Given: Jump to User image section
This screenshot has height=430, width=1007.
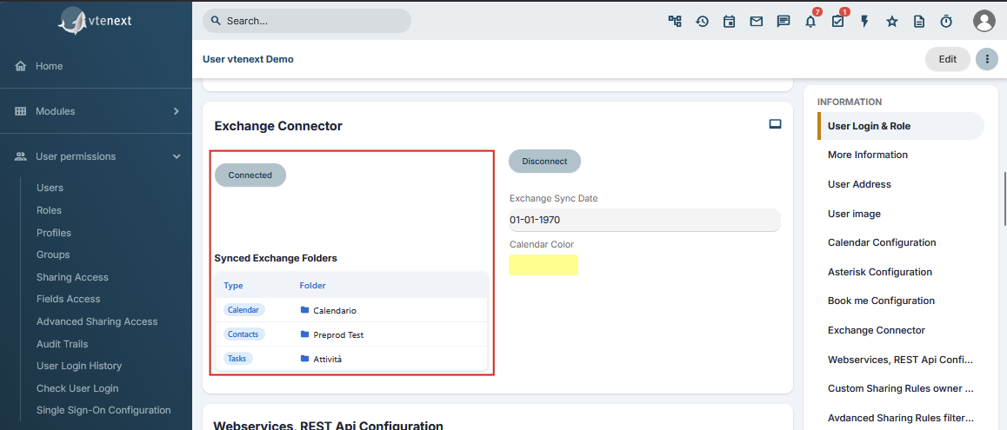Looking at the screenshot, I should 854,214.
